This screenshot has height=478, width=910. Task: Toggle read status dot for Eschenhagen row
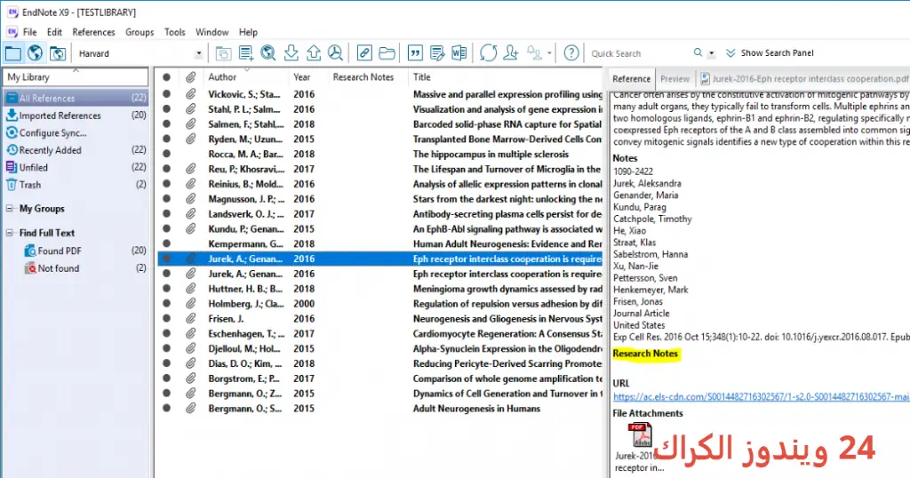tap(166, 333)
